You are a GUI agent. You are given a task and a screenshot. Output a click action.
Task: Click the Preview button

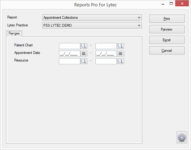click(x=167, y=29)
